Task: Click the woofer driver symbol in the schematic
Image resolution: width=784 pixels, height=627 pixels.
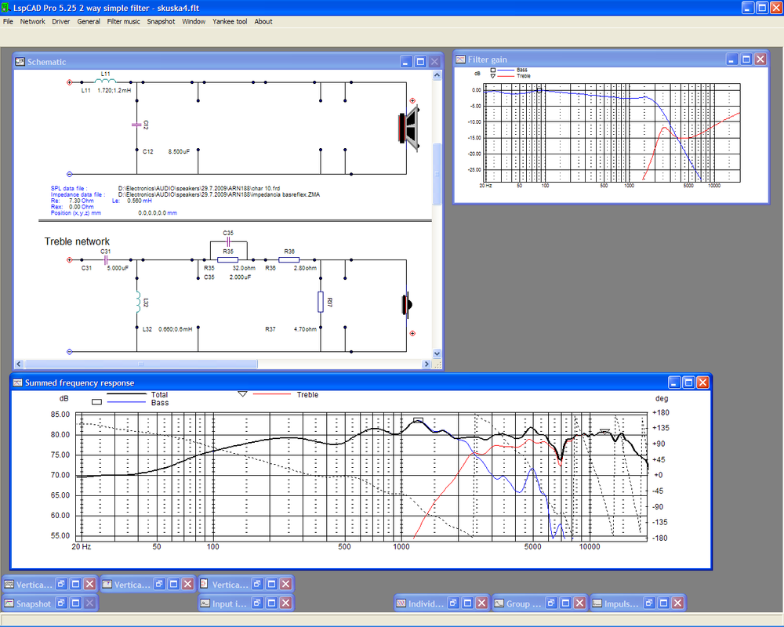Action: point(408,128)
